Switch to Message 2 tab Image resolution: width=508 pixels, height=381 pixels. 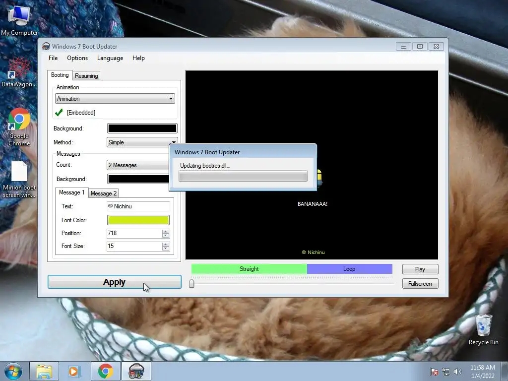click(103, 193)
